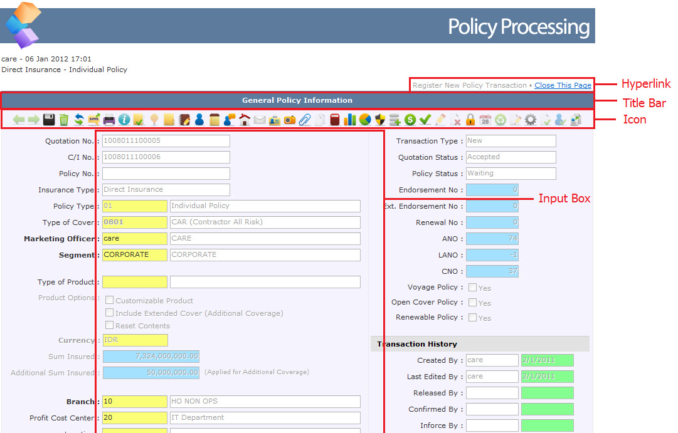Image resolution: width=678 pixels, height=433 pixels.
Task: Click the Policy No. input field
Action: [166, 174]
